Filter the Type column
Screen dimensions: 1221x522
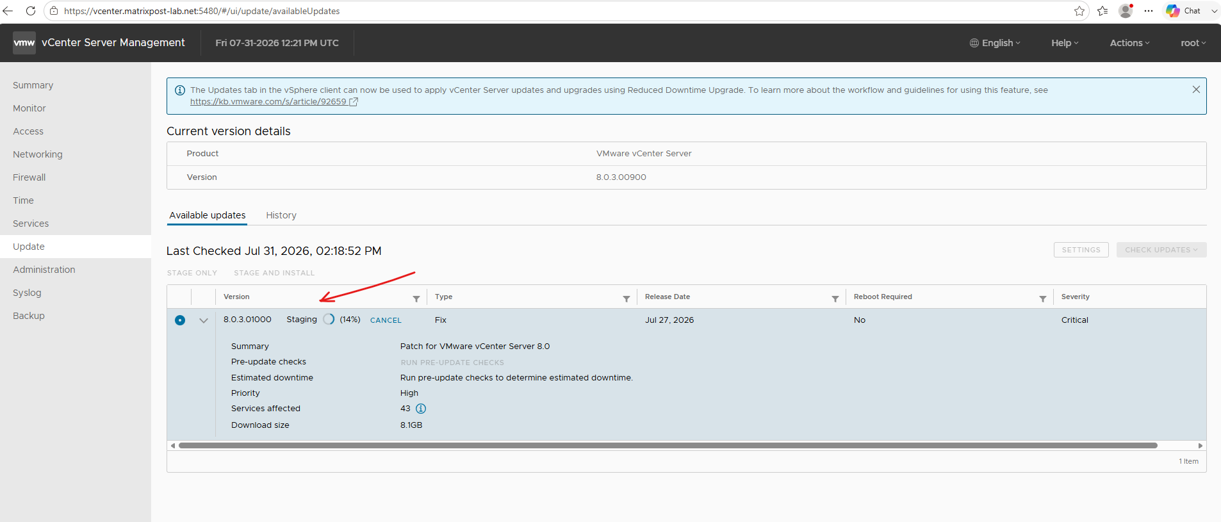(x=627, y=298)
